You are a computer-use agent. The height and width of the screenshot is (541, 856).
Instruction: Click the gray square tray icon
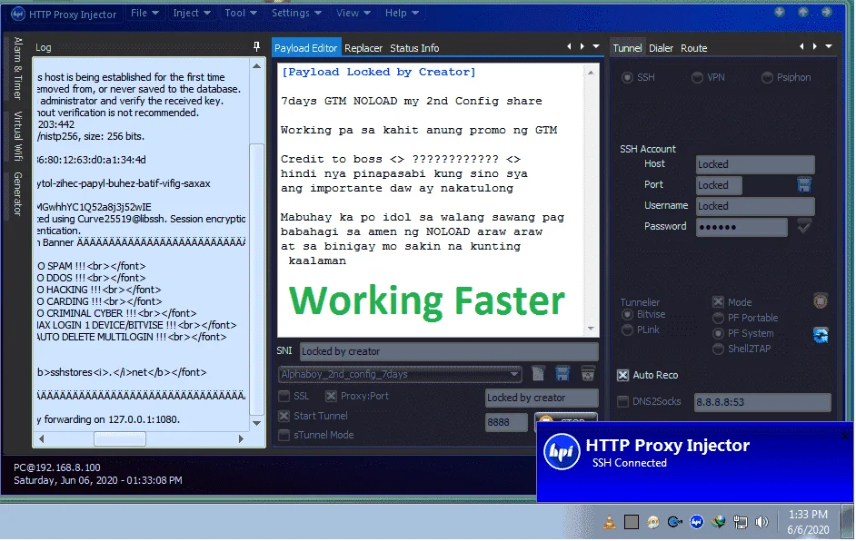(631, 522)
